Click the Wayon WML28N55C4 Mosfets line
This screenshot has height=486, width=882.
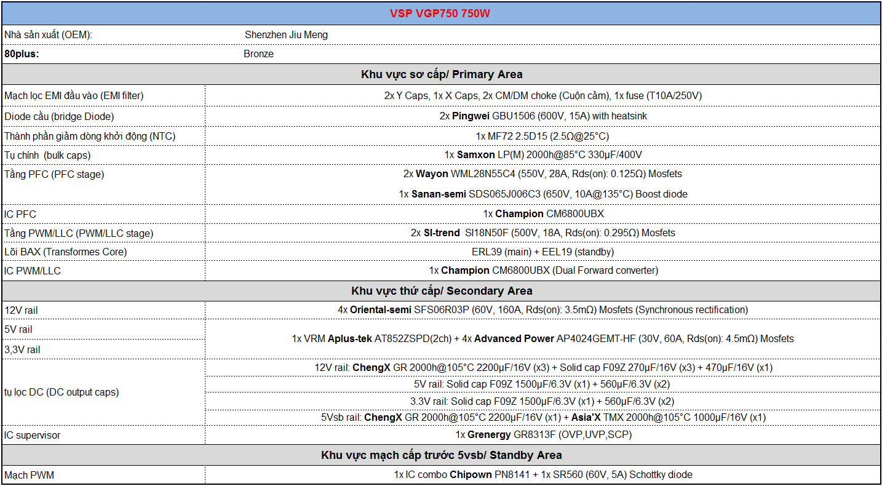[542, 174]
